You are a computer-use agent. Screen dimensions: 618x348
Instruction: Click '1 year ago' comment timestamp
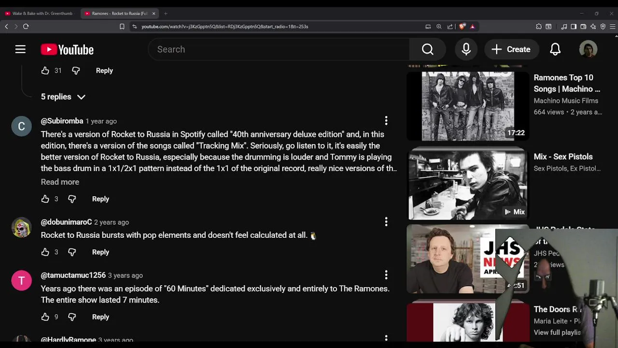101,121
